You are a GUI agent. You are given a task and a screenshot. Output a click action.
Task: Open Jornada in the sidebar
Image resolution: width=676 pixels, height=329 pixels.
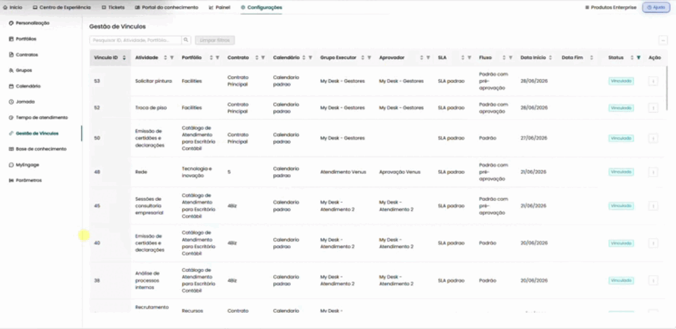coord(22,102)
